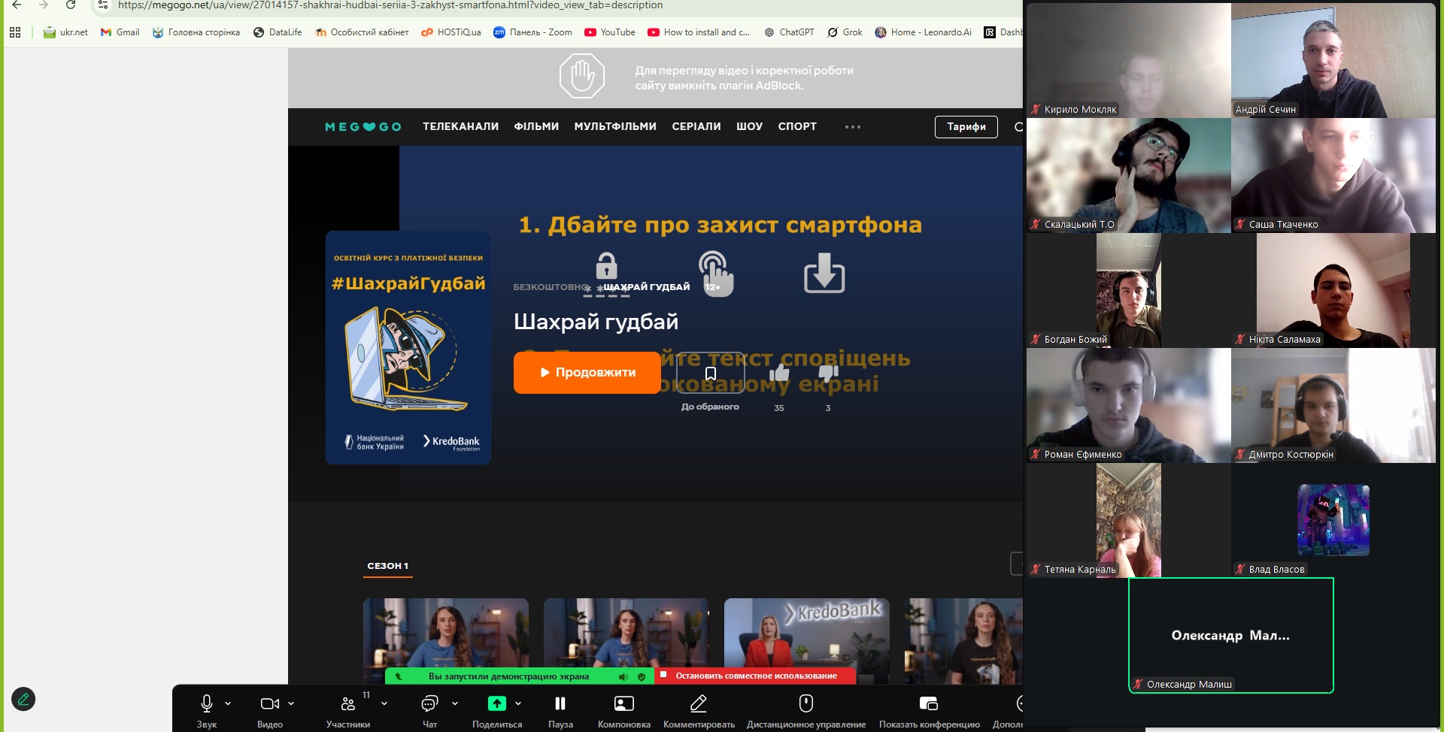Select the СЕЗОН 1 tab
Screen dimensions: 1444x732
388,566
